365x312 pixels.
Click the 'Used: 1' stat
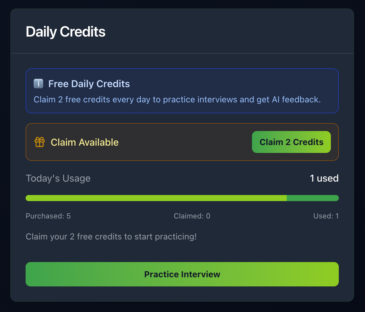tap(326, 216)
